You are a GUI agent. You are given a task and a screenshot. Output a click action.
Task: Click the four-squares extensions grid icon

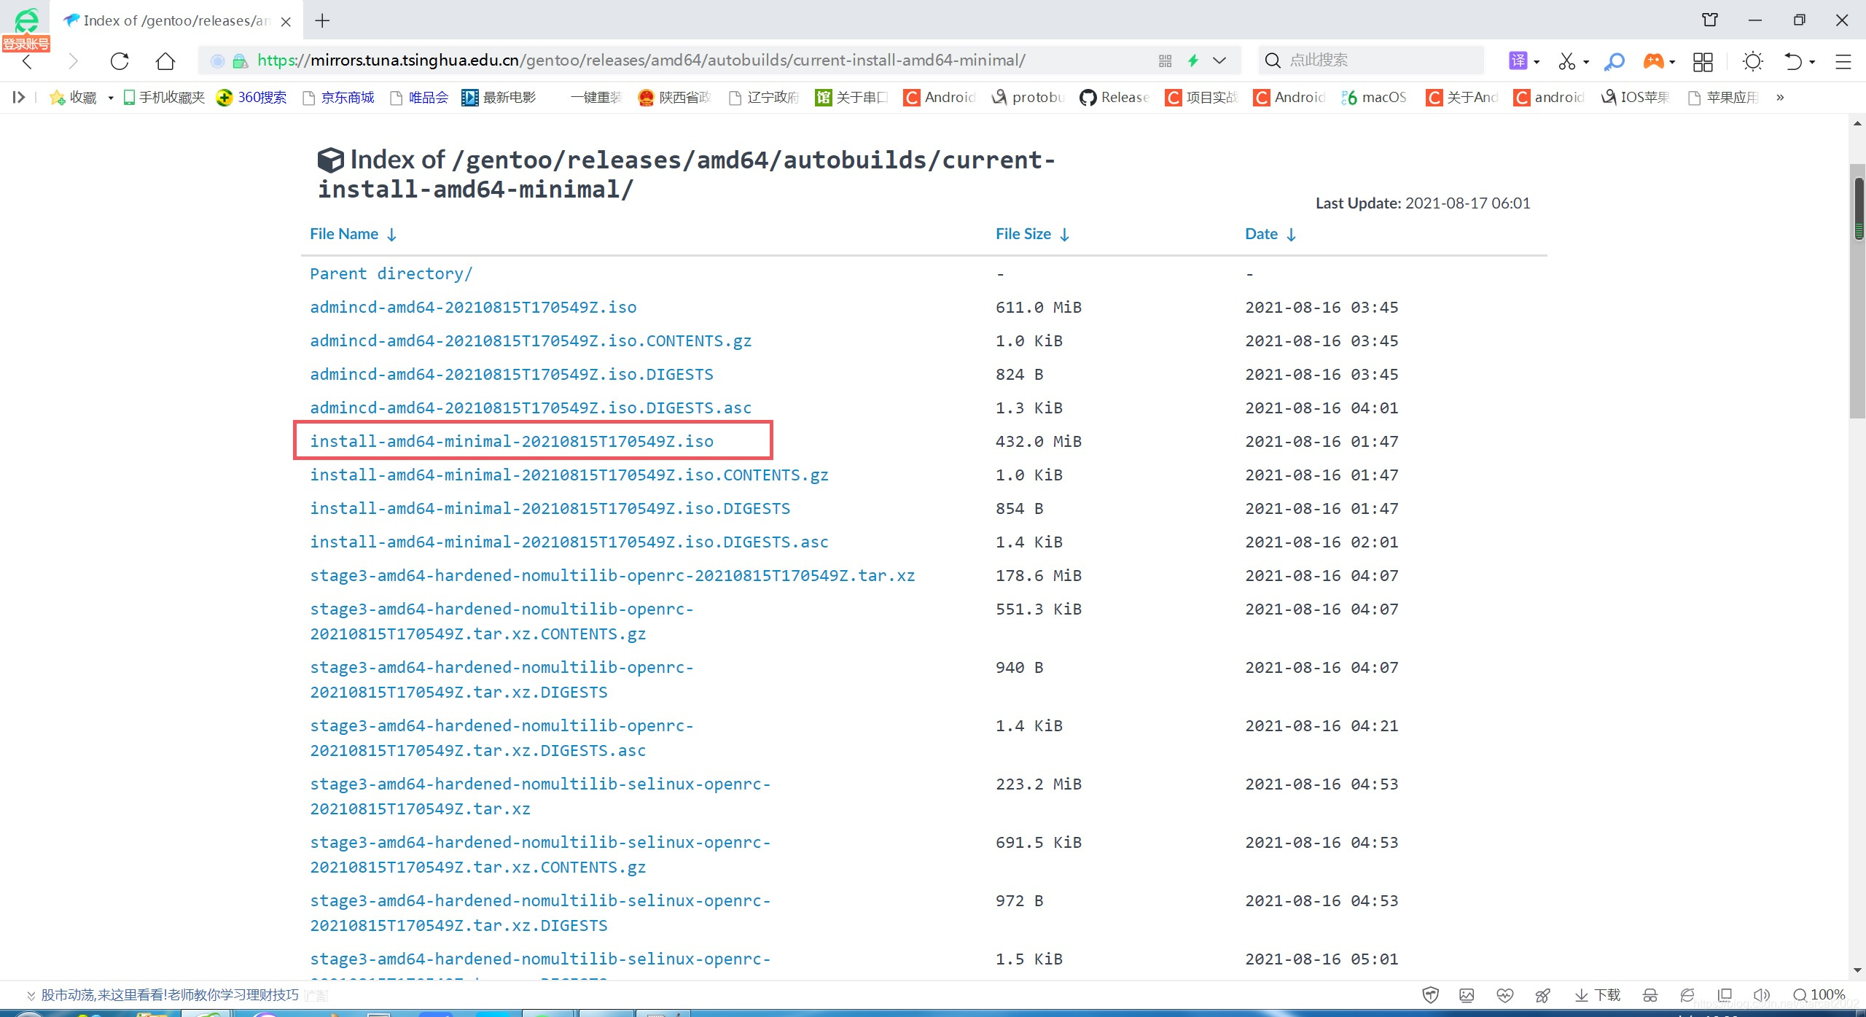pyautogui.click(x=1703, y=61)
